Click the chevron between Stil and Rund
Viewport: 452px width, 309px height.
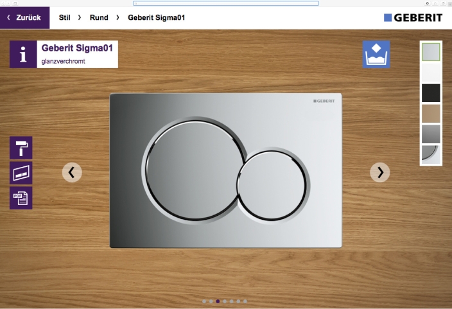pos(80,17)
